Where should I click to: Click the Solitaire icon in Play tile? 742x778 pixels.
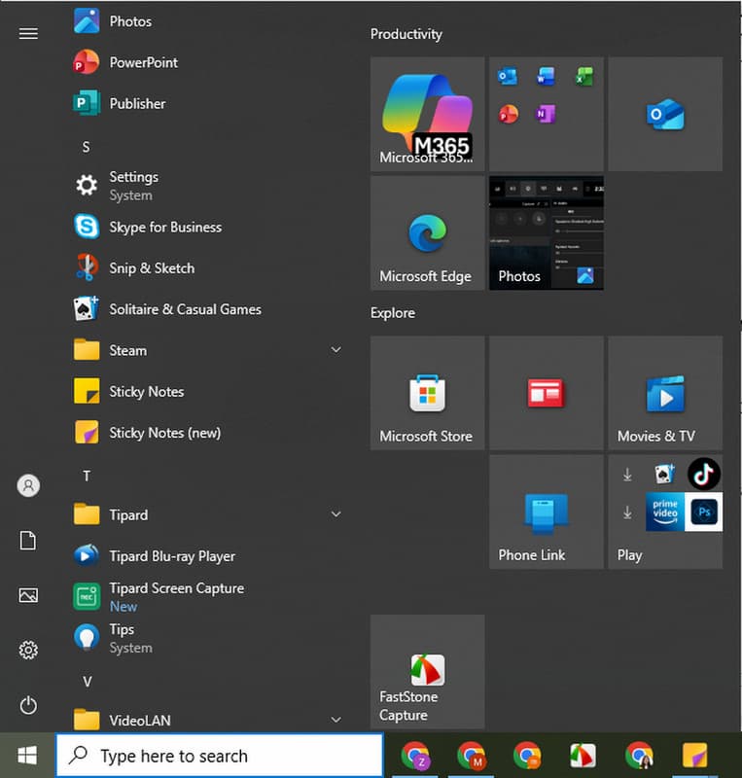tap(664, 474)
